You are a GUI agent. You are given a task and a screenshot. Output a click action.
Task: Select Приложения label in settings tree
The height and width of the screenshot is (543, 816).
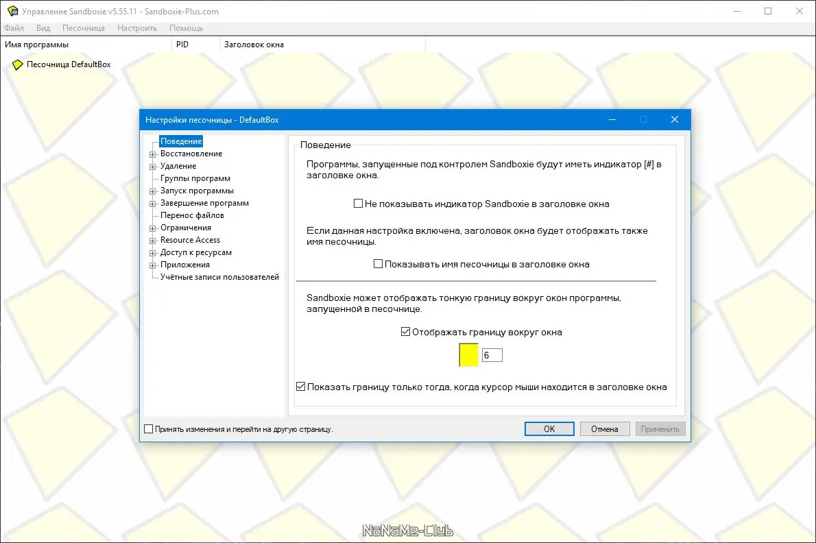(x=184, y=265)
